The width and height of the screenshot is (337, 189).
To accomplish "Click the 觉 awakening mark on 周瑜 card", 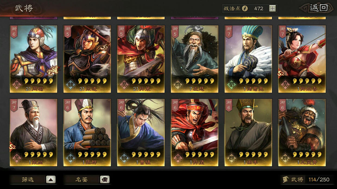I will tap(55, 71).
